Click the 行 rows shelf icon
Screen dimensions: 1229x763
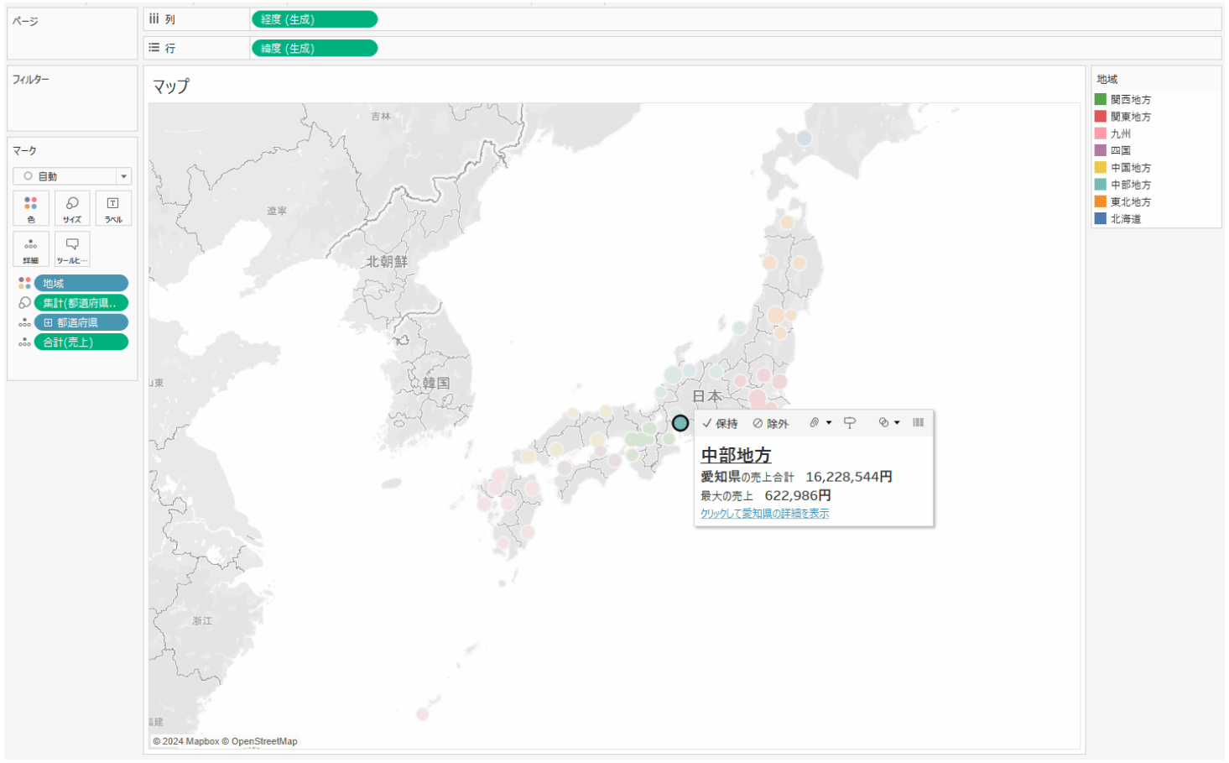[154, 48]
